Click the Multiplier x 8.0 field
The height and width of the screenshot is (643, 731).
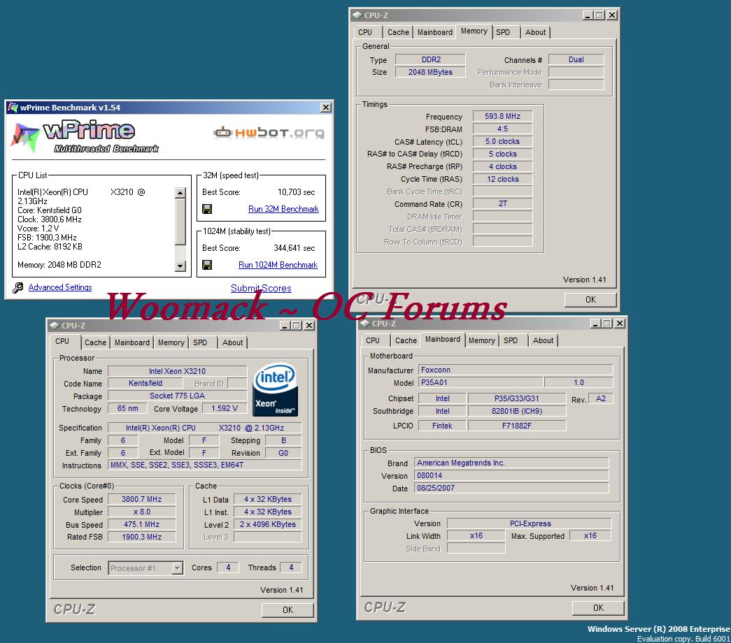tap(142, 512)
